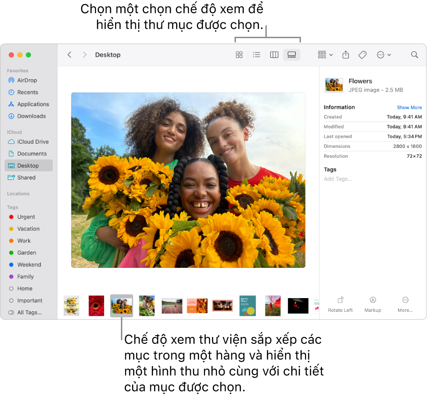
Task: Go forward with the right chevron button
Action: click(x=84, y=55)
